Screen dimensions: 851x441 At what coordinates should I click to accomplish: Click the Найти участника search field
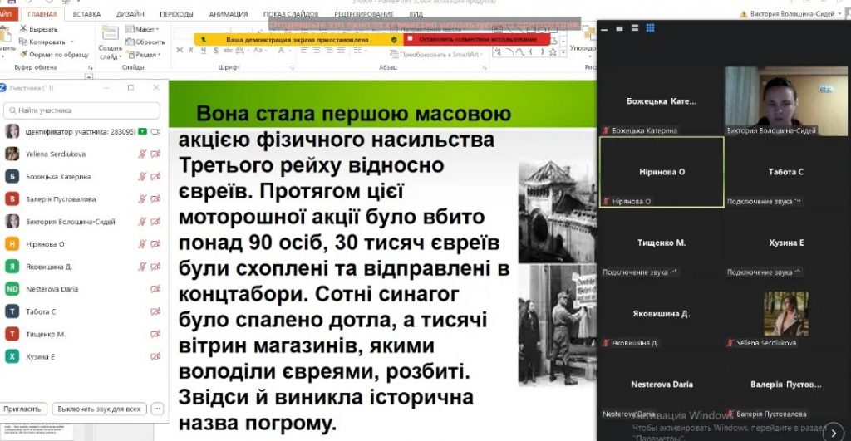[83, 110]
